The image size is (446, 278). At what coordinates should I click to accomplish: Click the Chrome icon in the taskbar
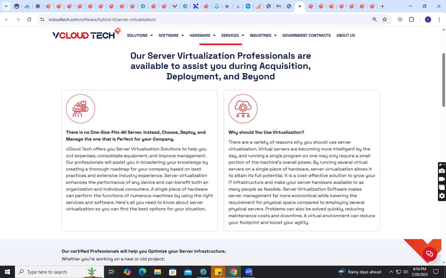(234, 272)
